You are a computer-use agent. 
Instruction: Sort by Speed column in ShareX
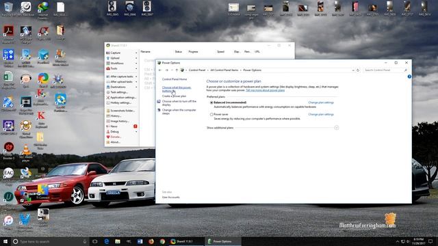pyautogui.click(x=220, y=52)
